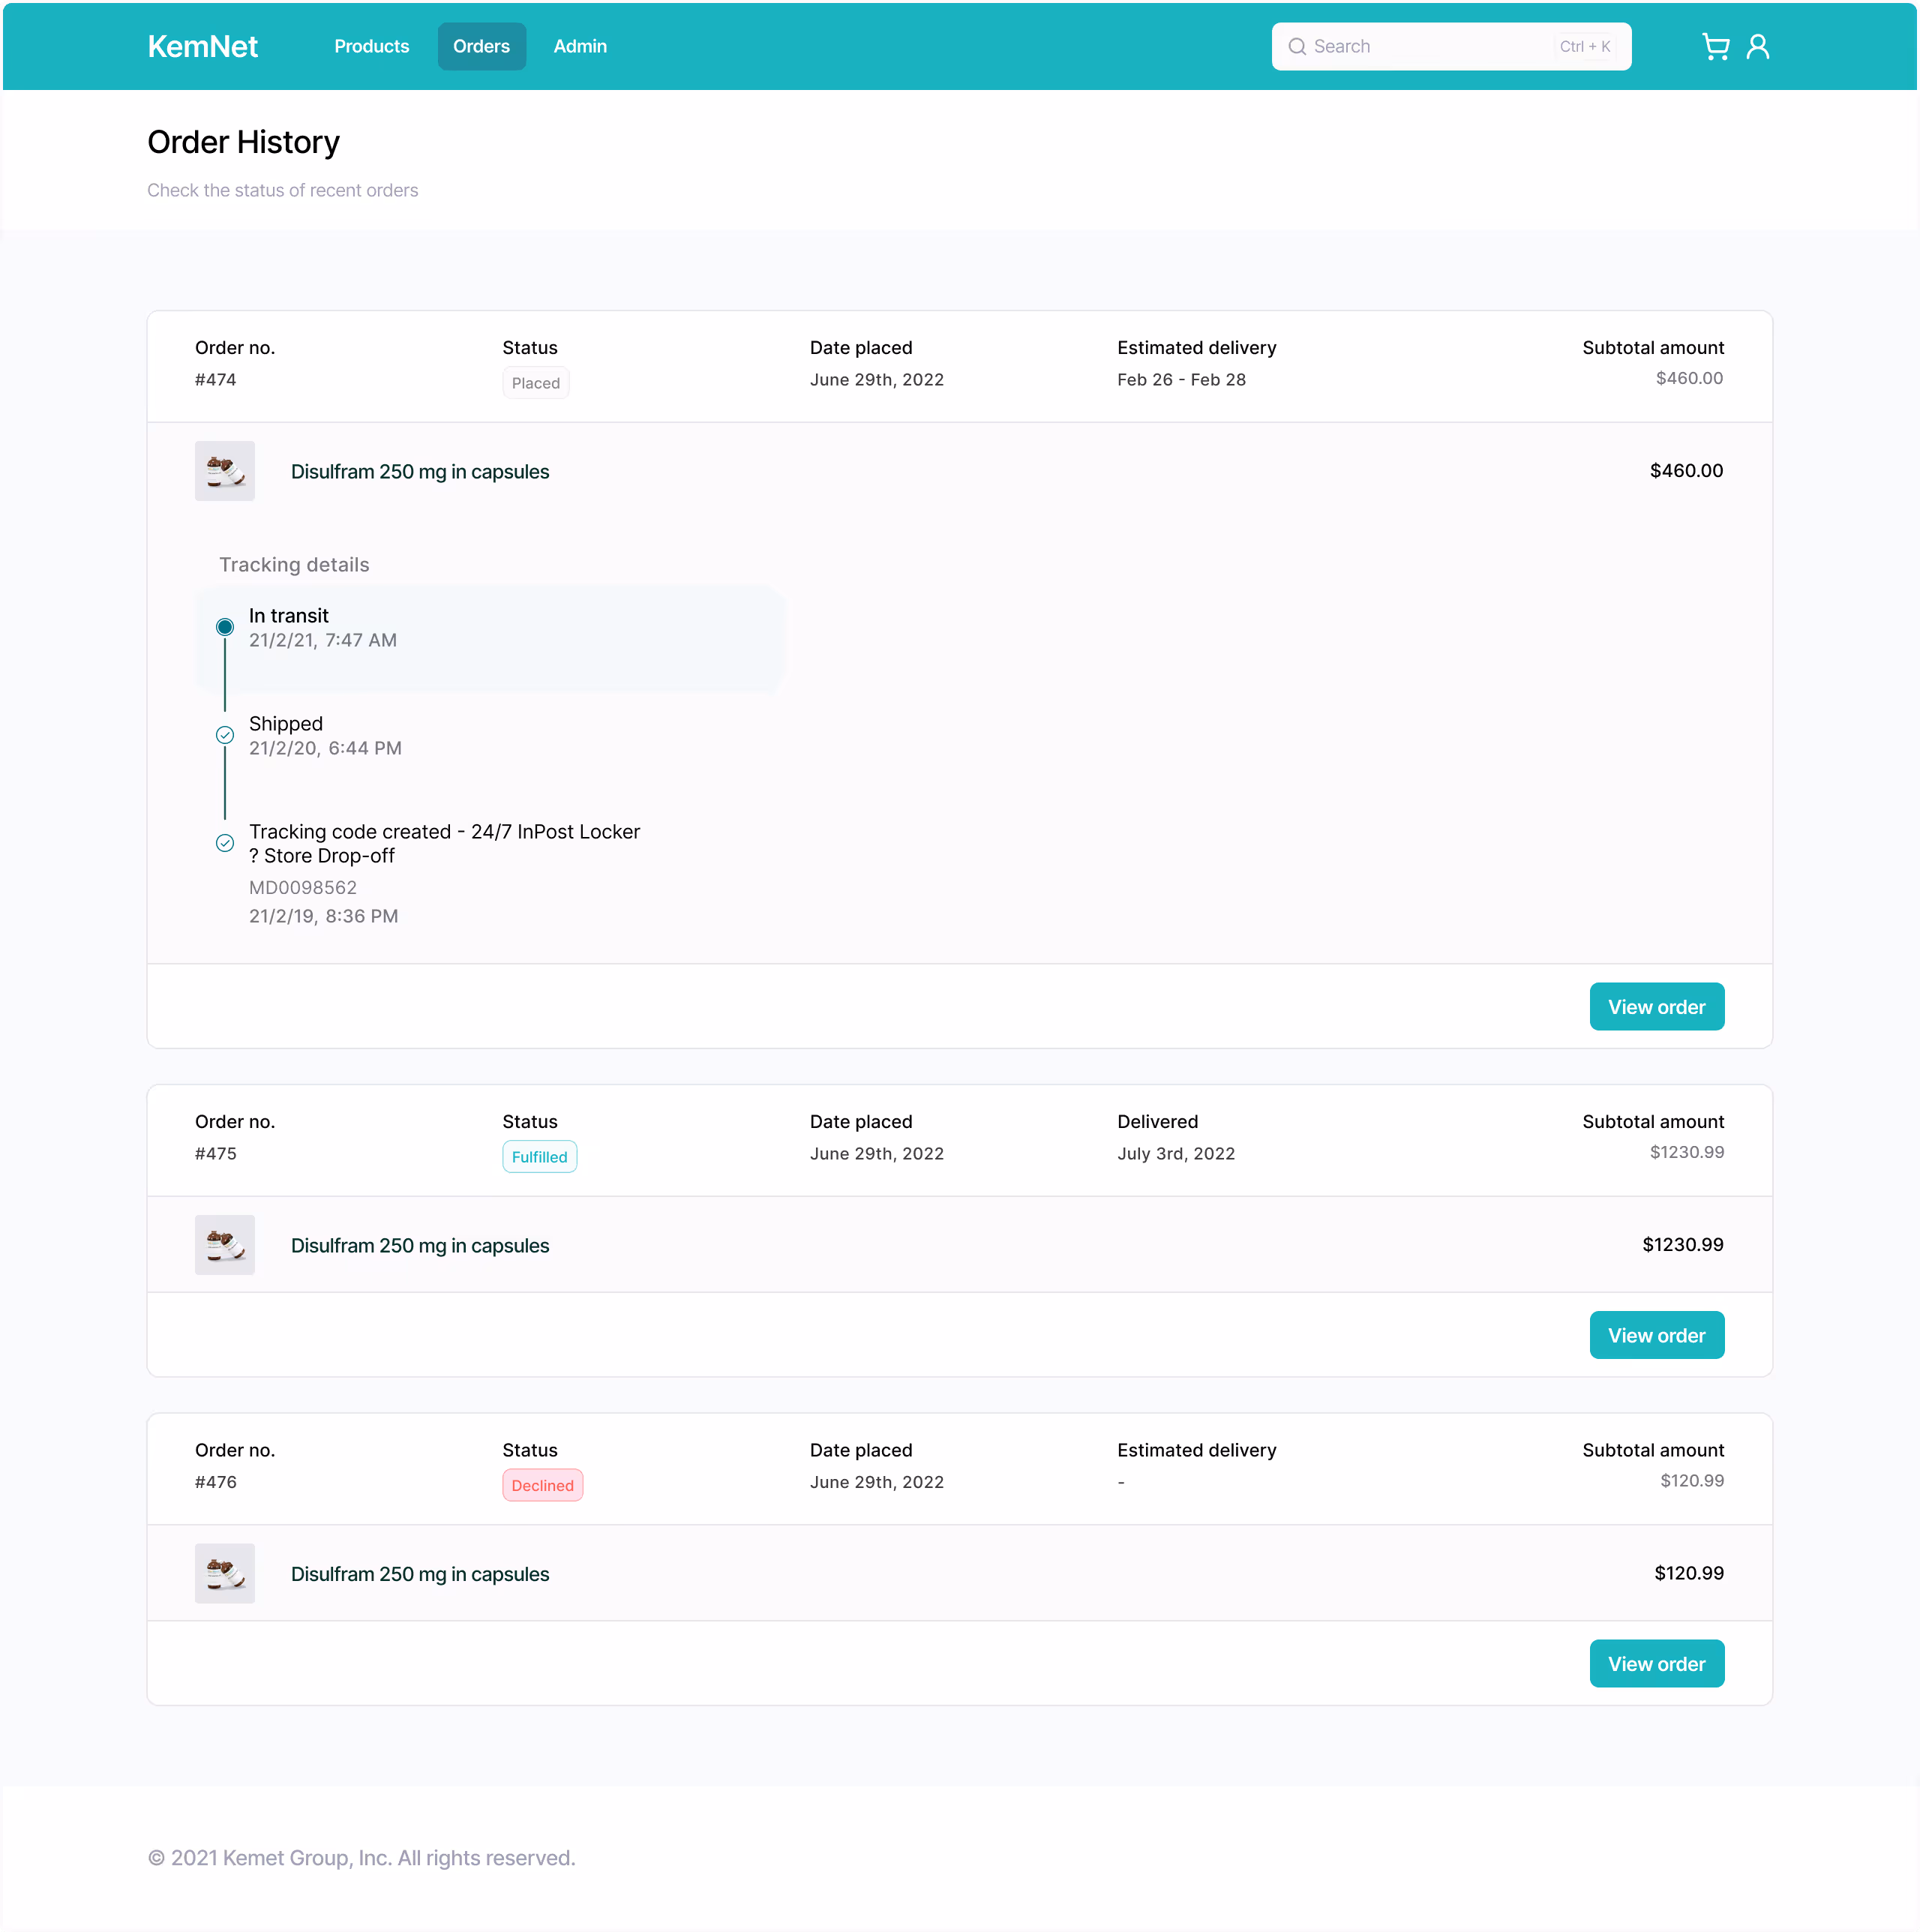Click the user account icon
This screenshot has width=1920, height=1932.
[1757, 47]
